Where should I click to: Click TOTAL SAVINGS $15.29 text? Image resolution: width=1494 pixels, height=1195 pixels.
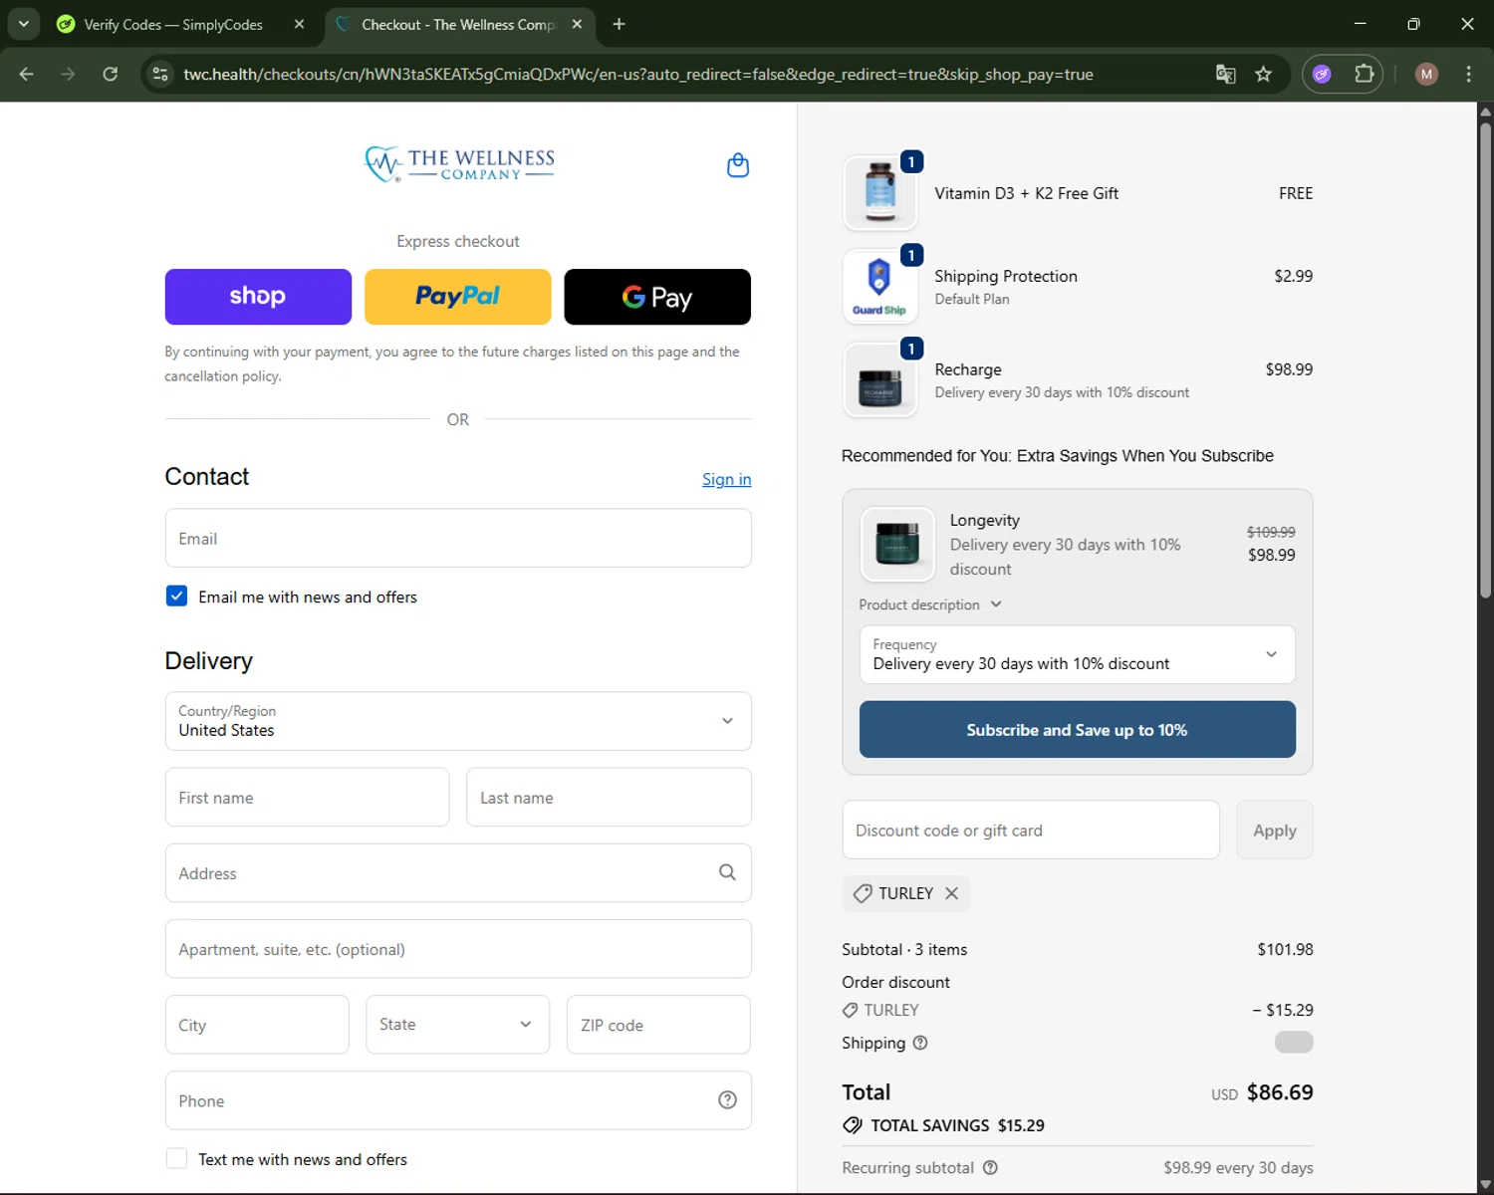click(957, 1125)
